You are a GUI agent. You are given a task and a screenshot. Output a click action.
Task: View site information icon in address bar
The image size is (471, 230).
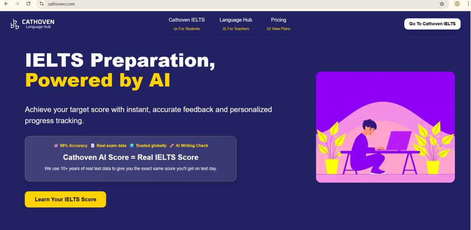click(41, 4)
